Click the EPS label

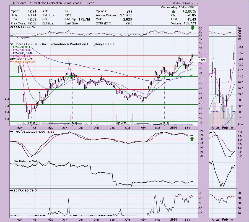[68, 15]
